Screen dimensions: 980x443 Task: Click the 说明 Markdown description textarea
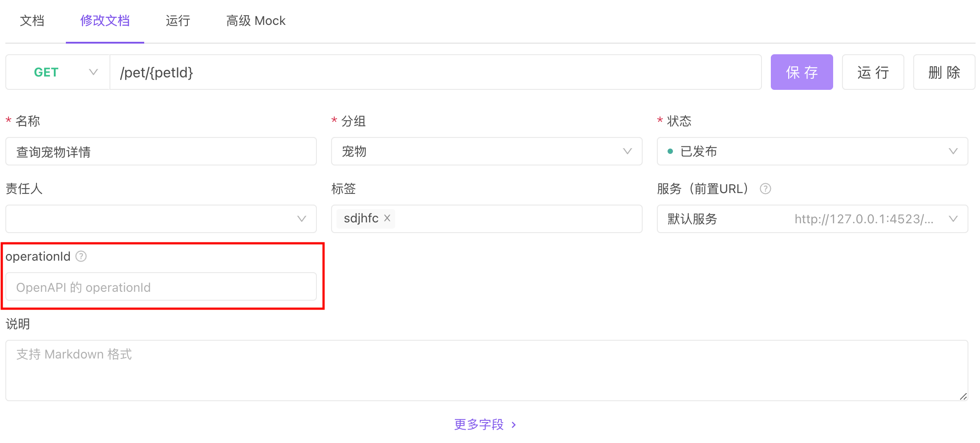coord(486,370)
